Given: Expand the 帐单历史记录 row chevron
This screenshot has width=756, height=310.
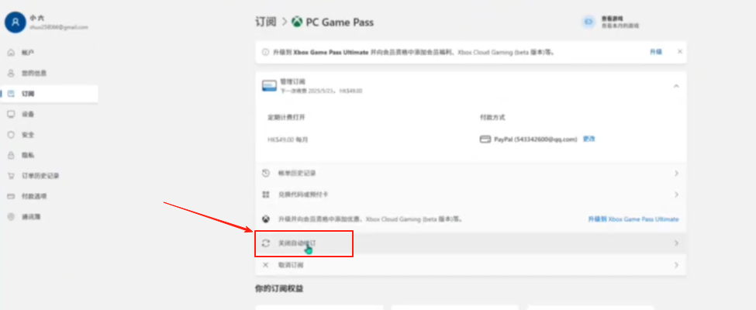Looking at the screenshot, I should tap(676, 173).
